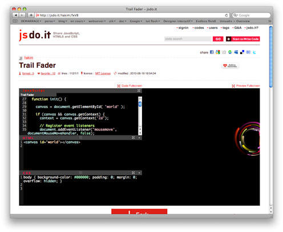Open the favorite : 12 link

pyautogui.click(x=48, y=73)
